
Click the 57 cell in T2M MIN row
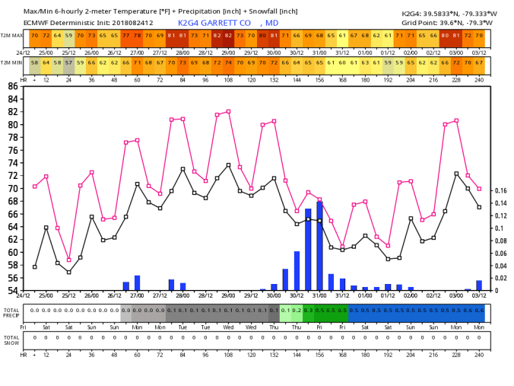coord(69,62)
